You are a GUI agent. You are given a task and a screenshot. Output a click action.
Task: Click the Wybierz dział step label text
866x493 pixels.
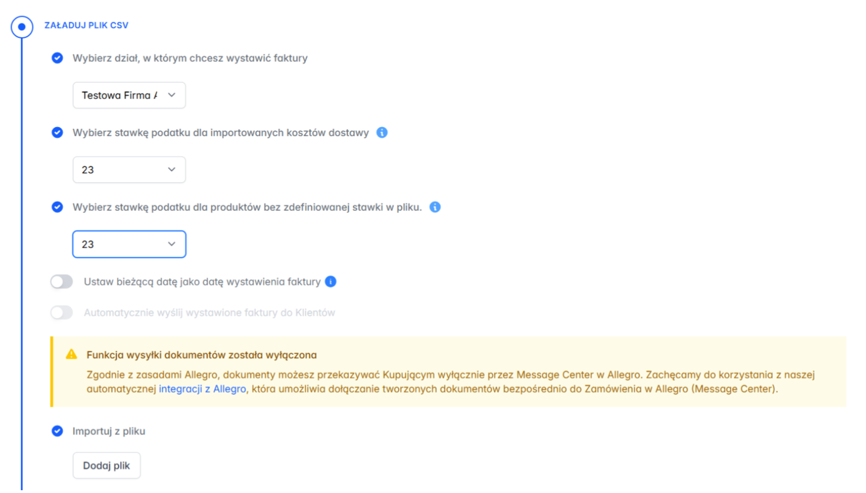190,58
